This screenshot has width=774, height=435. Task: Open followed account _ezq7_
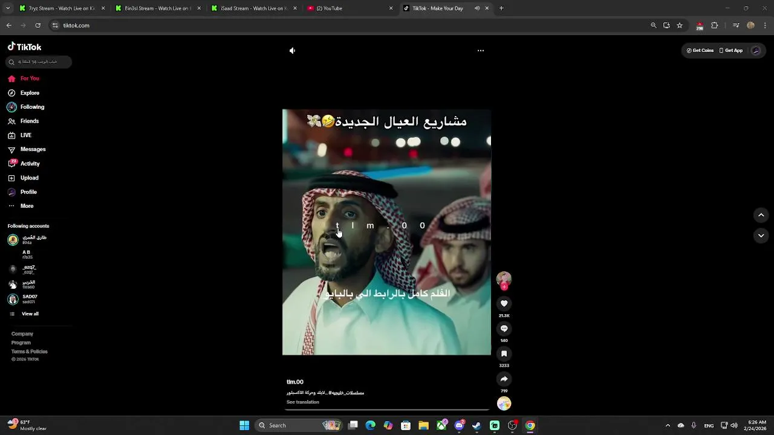[x=23, y=269]
